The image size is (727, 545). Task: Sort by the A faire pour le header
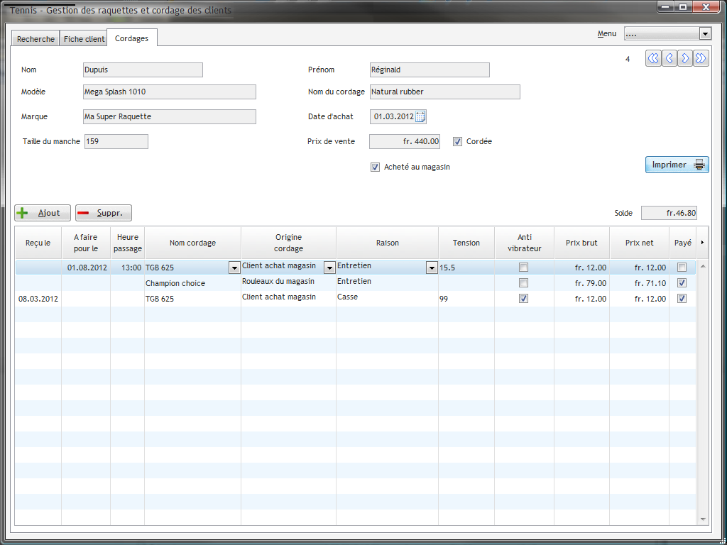(x=86, y=243)
